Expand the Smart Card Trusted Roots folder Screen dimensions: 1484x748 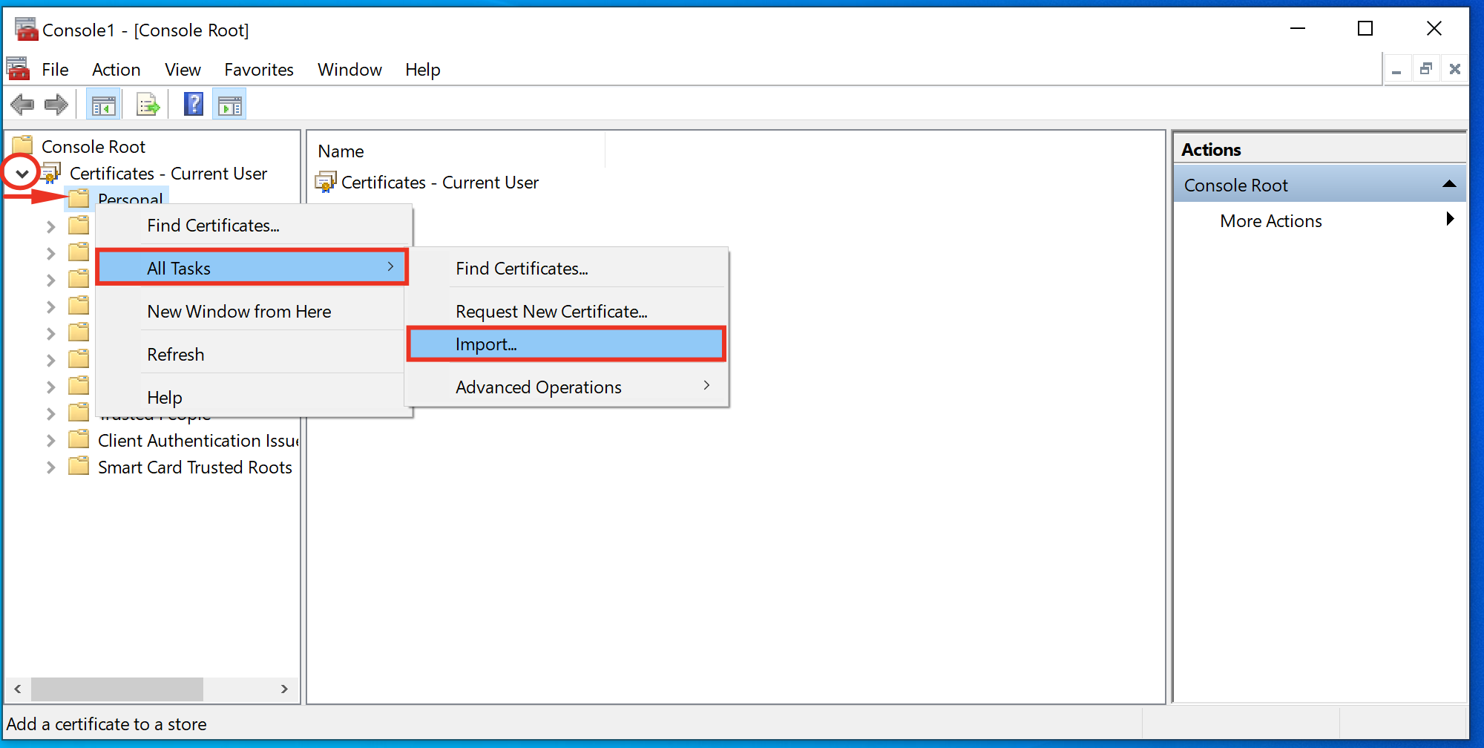[x=50, y=467]
